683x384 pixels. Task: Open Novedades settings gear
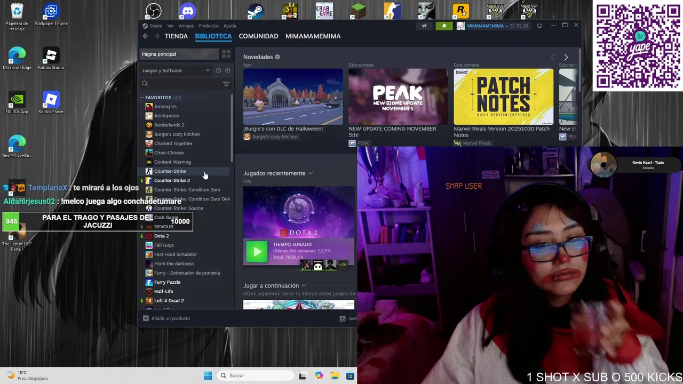277,57
